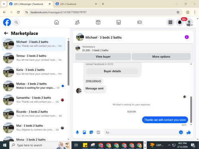This screenshot has height=149, width=199.
Task: Attach a photo file icon
Action: click(84, 132)
